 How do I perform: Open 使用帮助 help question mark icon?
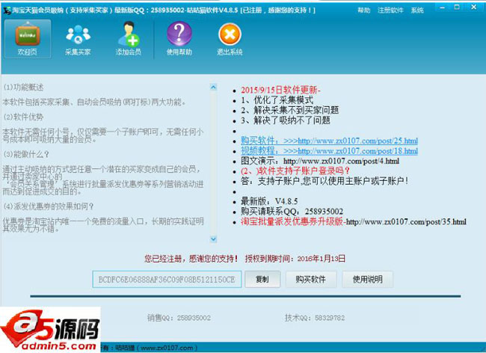coord(179,39)
